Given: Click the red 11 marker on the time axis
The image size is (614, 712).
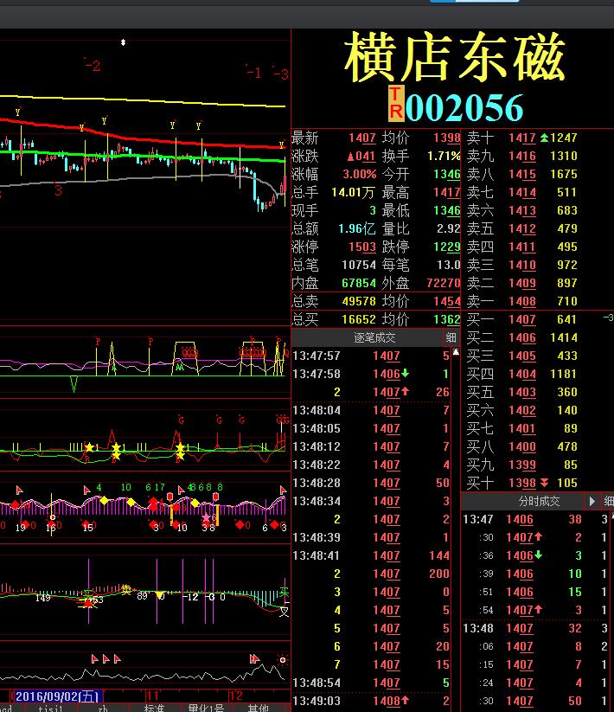Looking at the screenshot, I should pyautogui.click(x=152, y=696).
